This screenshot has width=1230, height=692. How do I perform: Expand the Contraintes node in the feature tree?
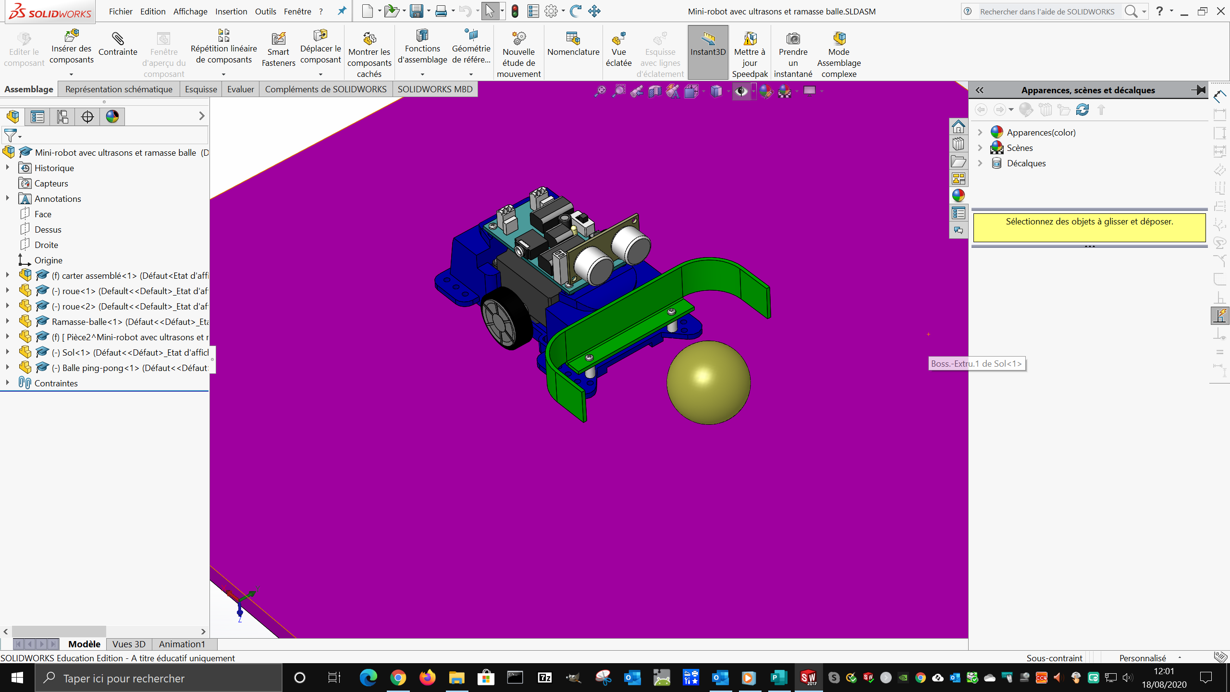point(7,383)
